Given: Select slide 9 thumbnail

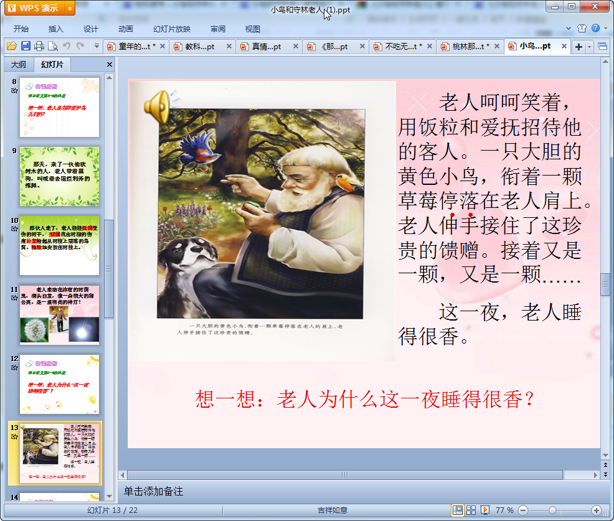Looking at the screenshot, I should (60, 177).
